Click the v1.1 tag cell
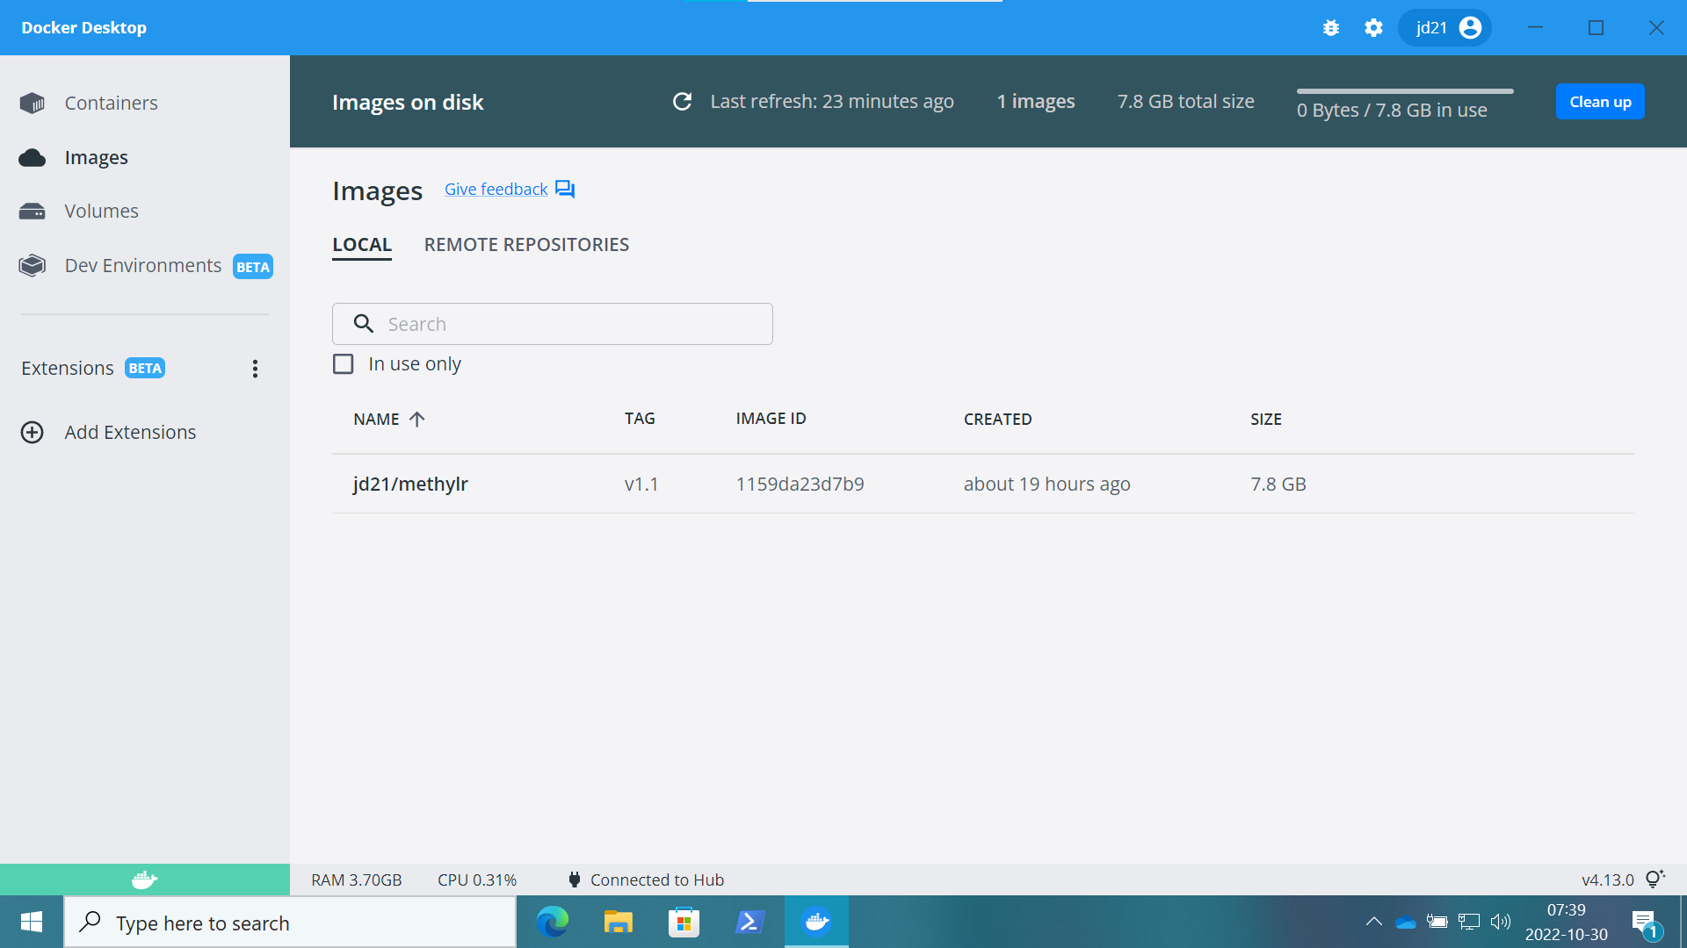This screenshot has width=1687, height=948. (641, 485)
